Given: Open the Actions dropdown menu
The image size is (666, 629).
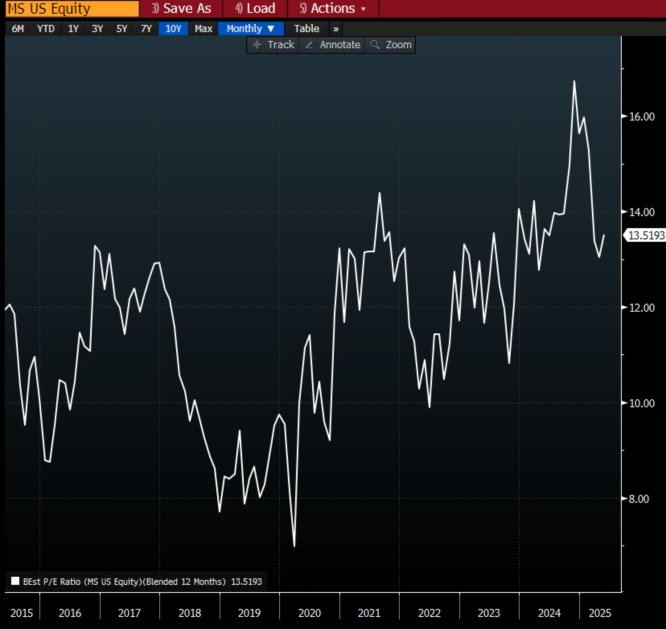Looking at the screenshot, I should coord(333,8).
